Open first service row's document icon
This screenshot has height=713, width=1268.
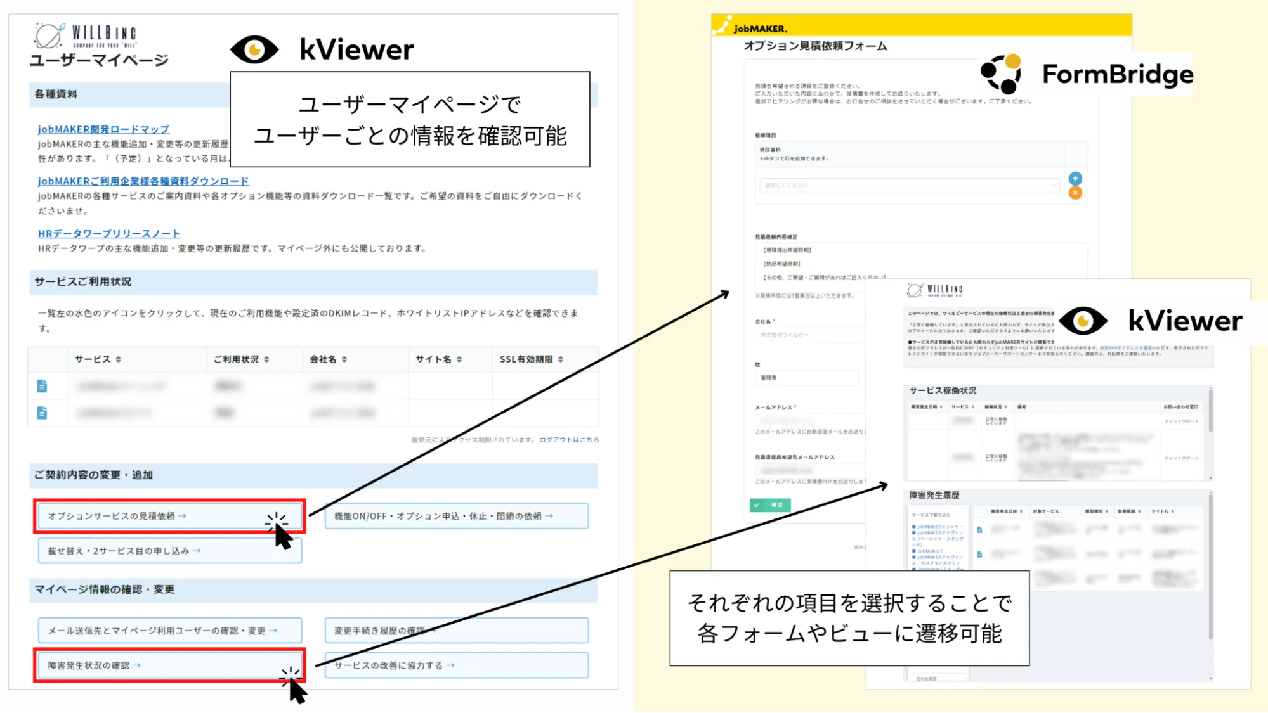coord(42,386)
